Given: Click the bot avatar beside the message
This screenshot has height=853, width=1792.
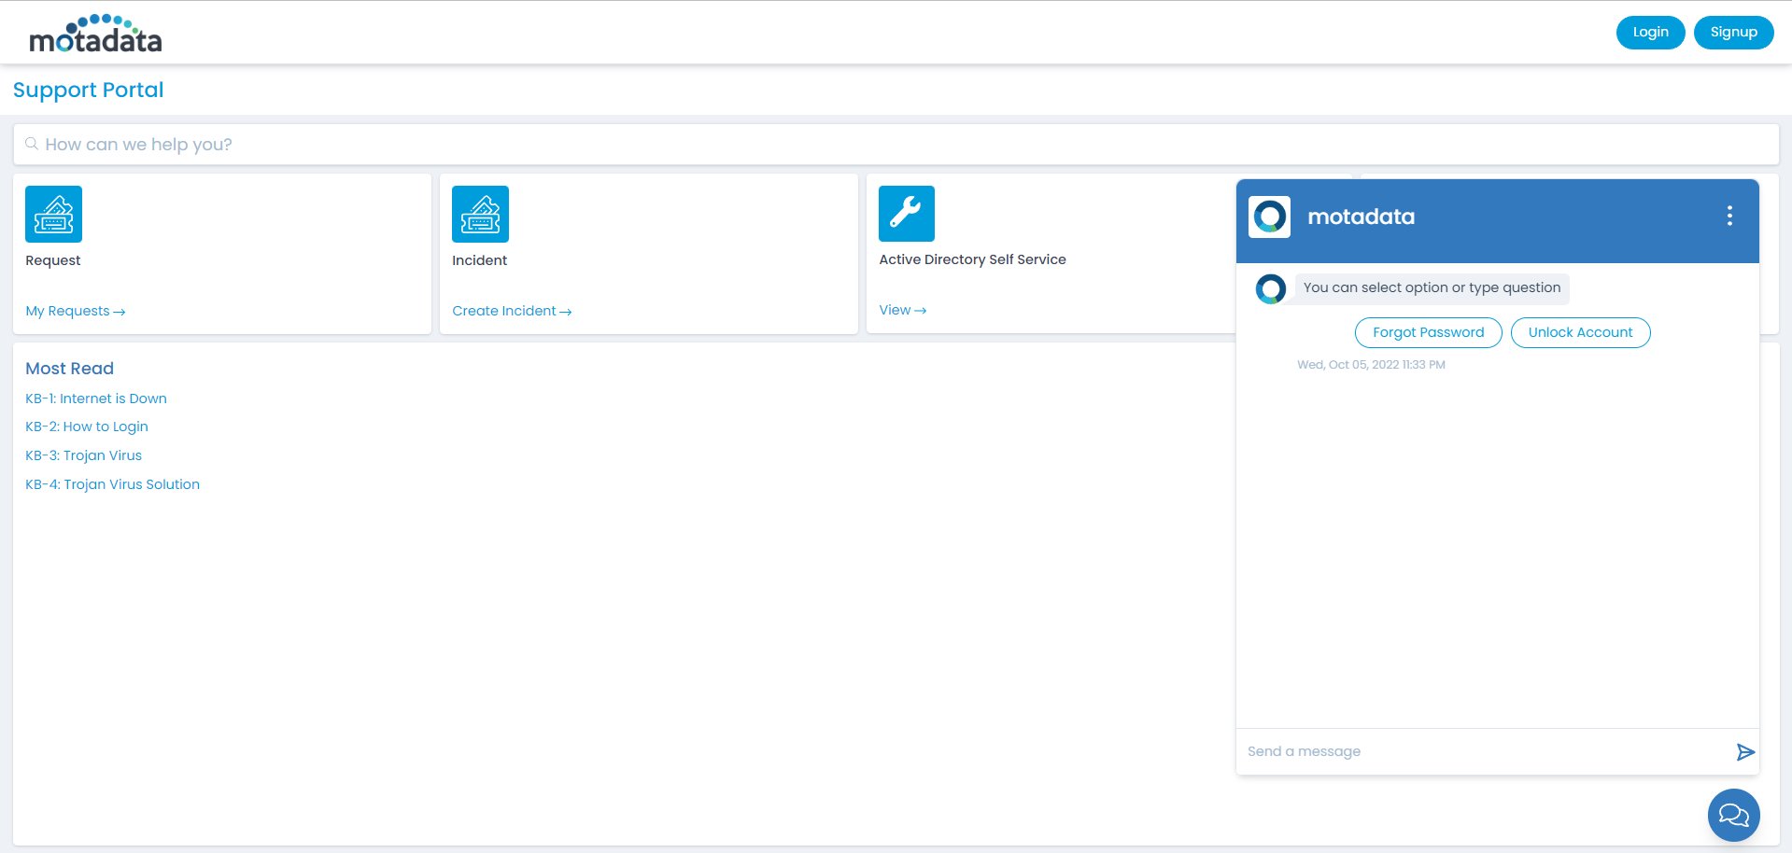Looking at the screenshot, I should pos(1270,289).
